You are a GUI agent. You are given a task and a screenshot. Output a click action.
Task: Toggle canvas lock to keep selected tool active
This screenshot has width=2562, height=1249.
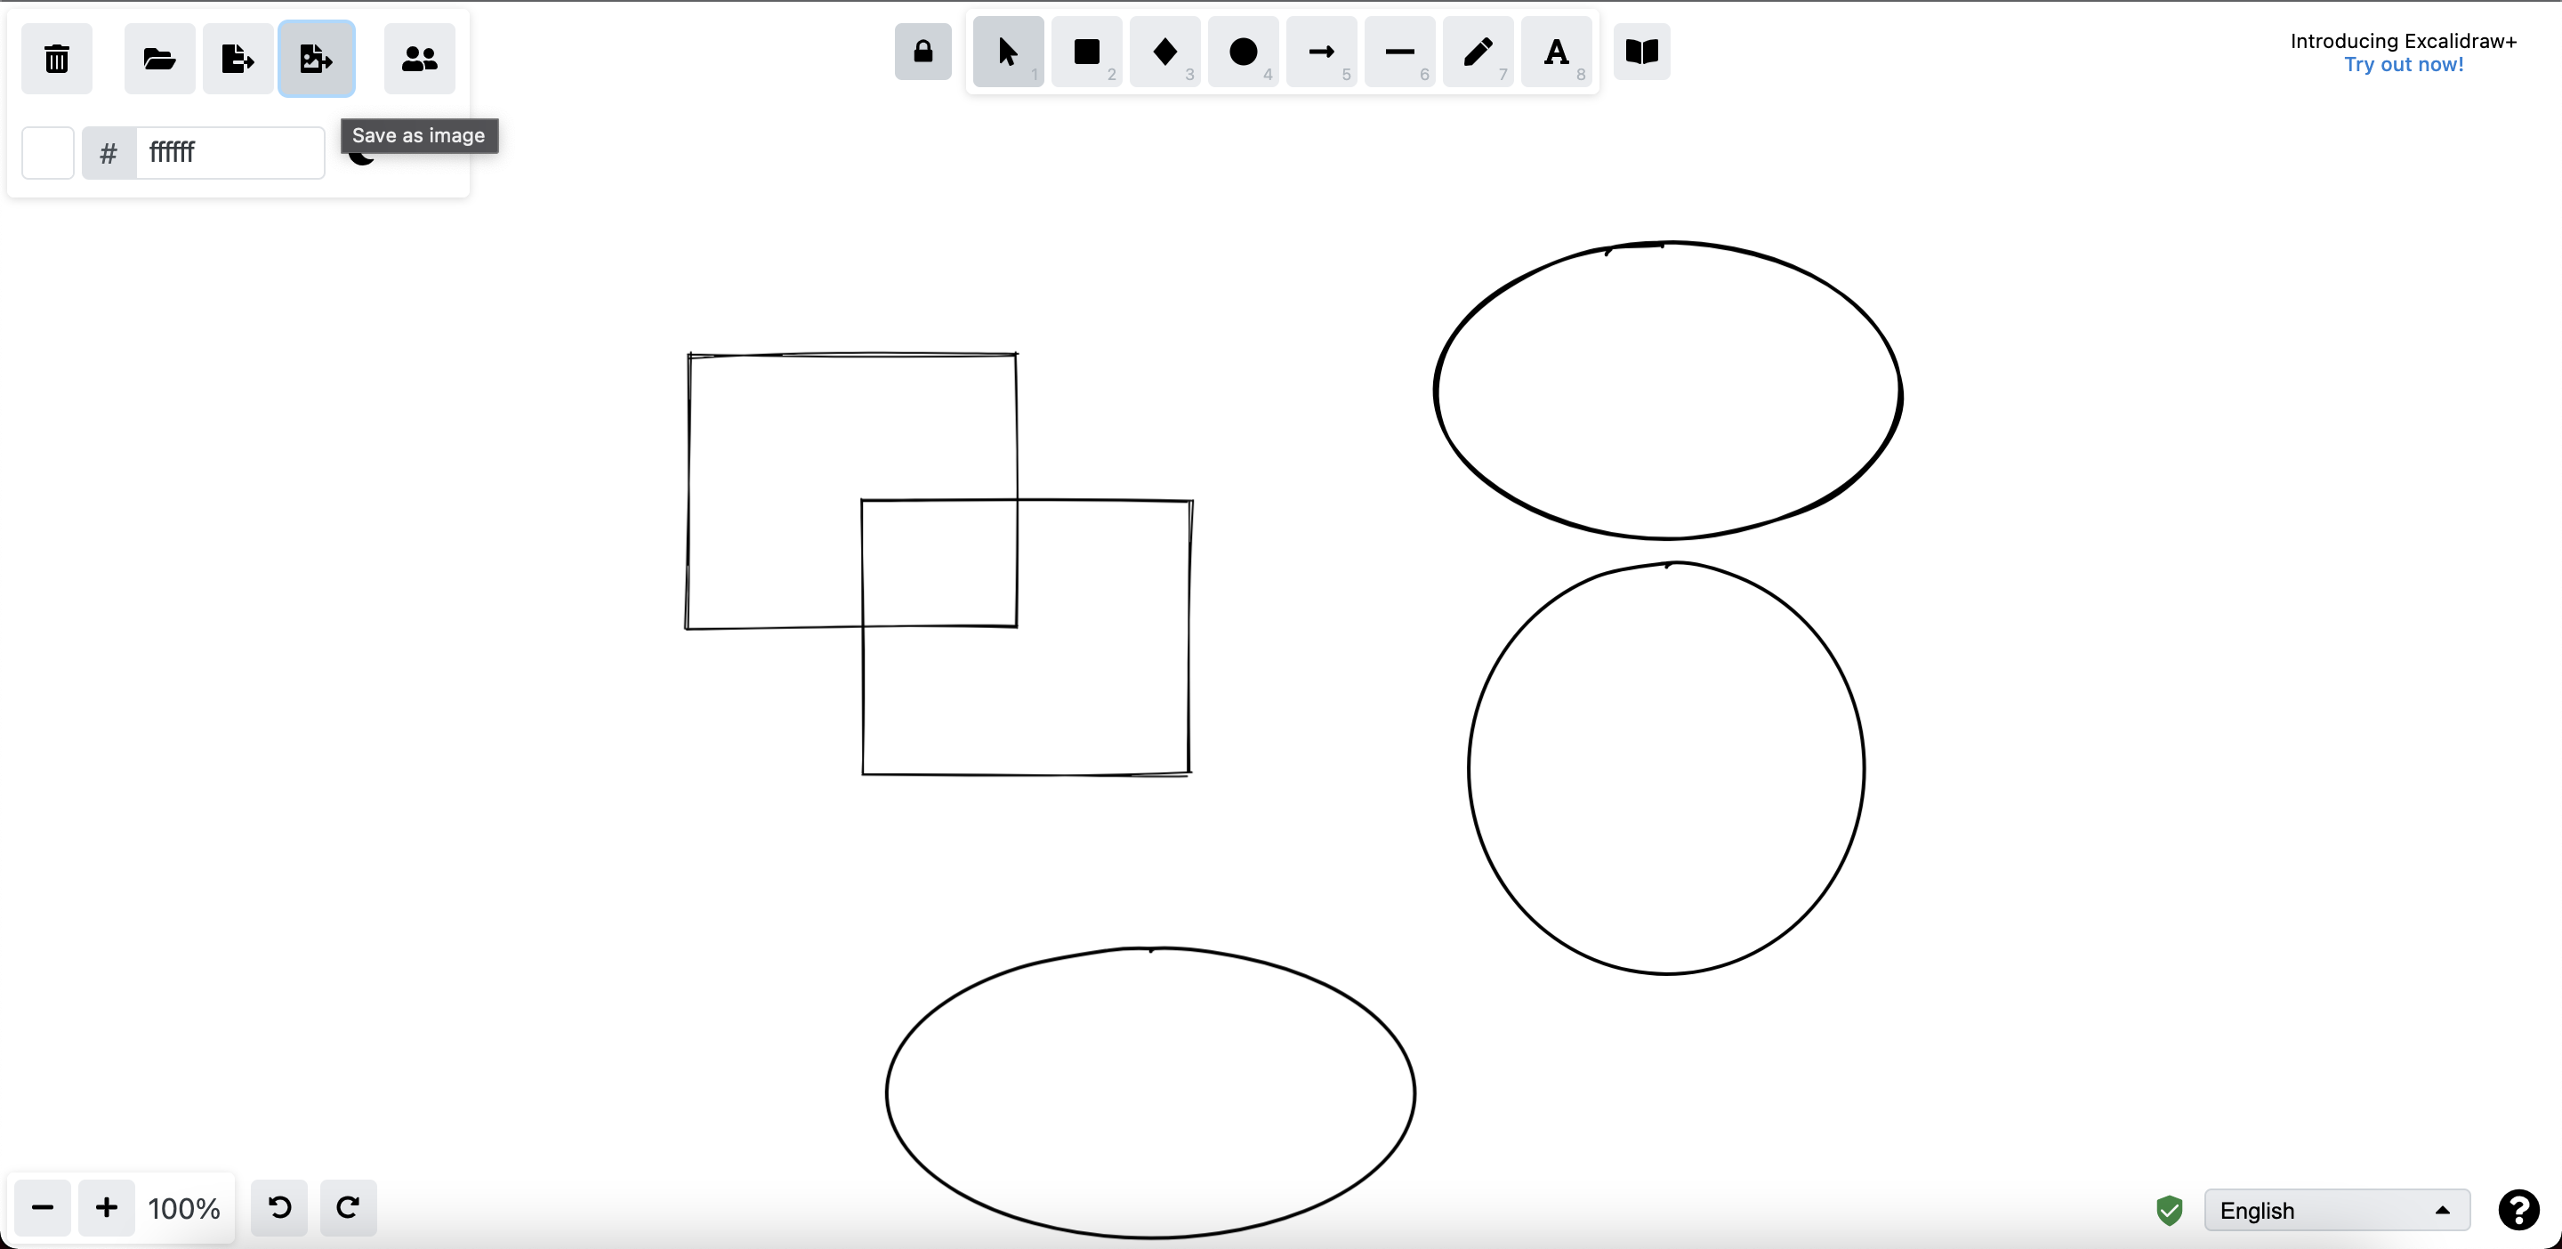point(922,52)
